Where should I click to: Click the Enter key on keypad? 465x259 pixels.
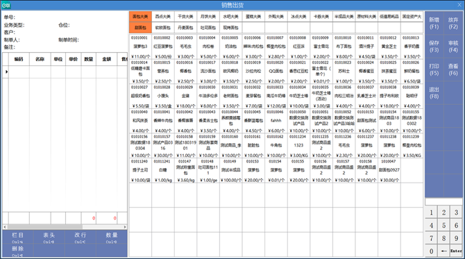click(x=456, y=251)
